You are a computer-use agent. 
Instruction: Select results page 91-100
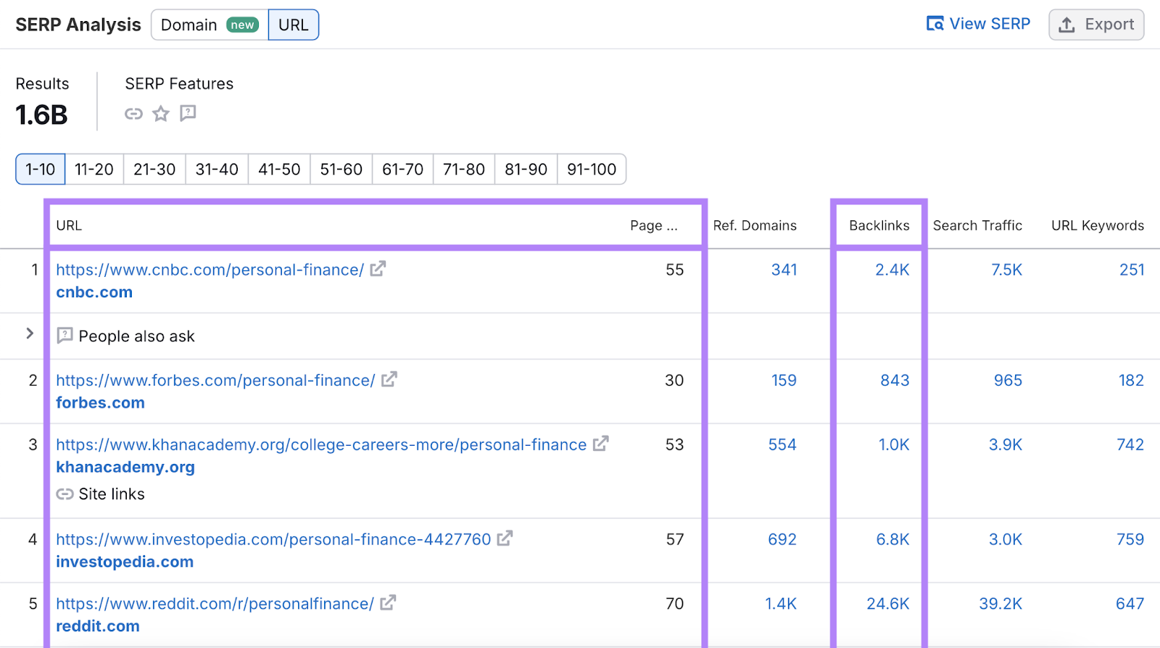click(x=591, y=169)
